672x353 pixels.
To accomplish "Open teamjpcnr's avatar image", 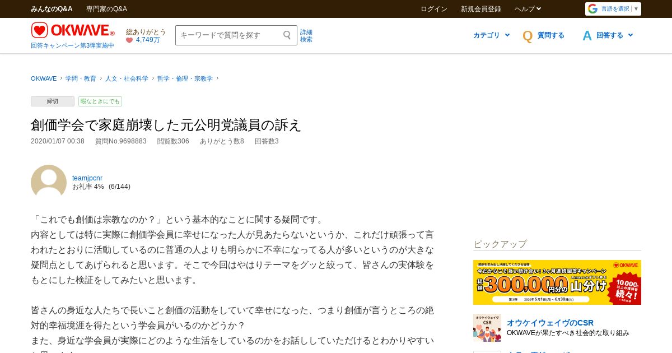I will 49,182.
